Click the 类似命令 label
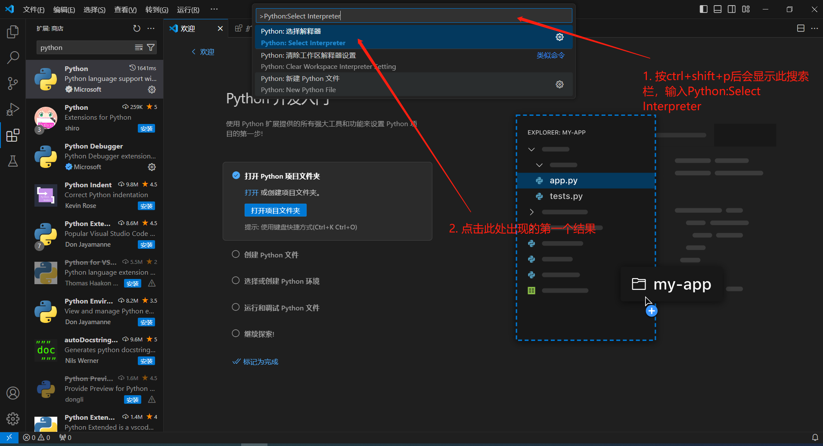Image resolution: width=823 pixels, height=446 pixels. pyautogui.click(x=550, y=55)
